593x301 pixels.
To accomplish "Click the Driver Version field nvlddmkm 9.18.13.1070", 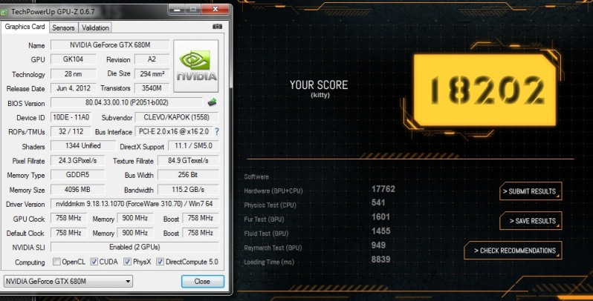I will pos(135,204).
